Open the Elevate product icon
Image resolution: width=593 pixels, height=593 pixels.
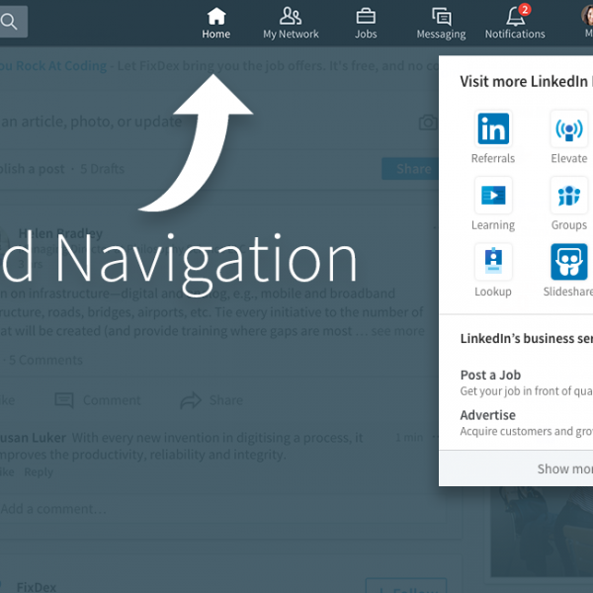click(x=569, y=128)
